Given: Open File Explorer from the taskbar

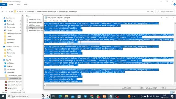Looking at the screenshot, I should [x=67, y=97].
